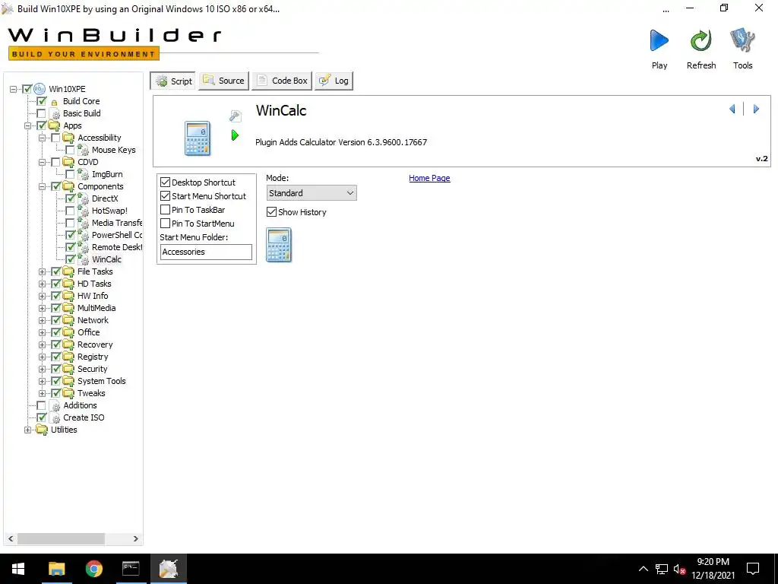Open File Explorer from taskbar
The height and width of the screenshot is (584, 778).
[x=56, y=569]
